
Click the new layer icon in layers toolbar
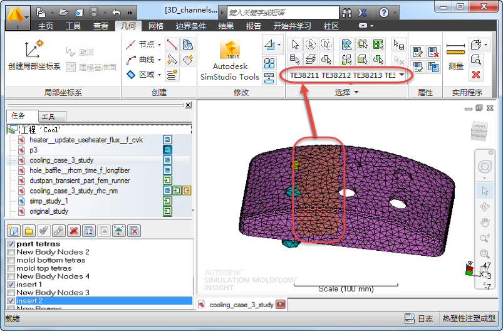14,231
